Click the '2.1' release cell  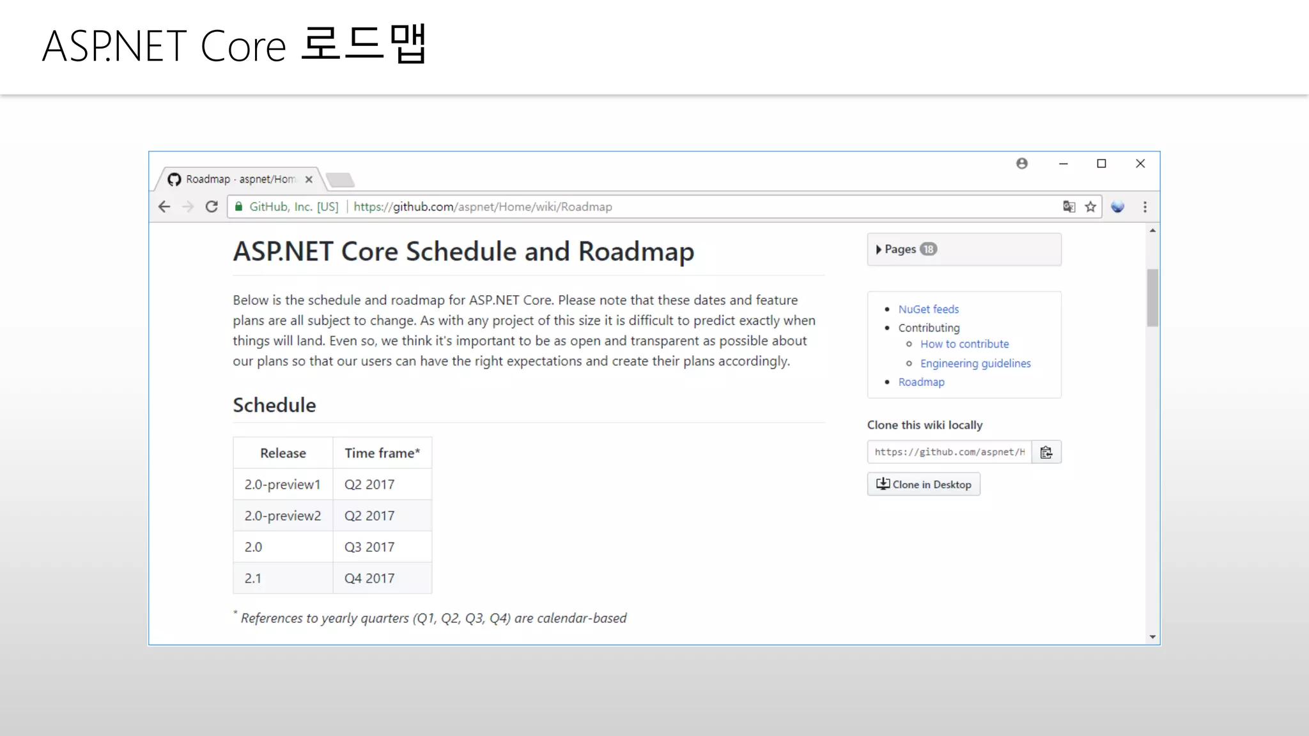tap(283, 578)
